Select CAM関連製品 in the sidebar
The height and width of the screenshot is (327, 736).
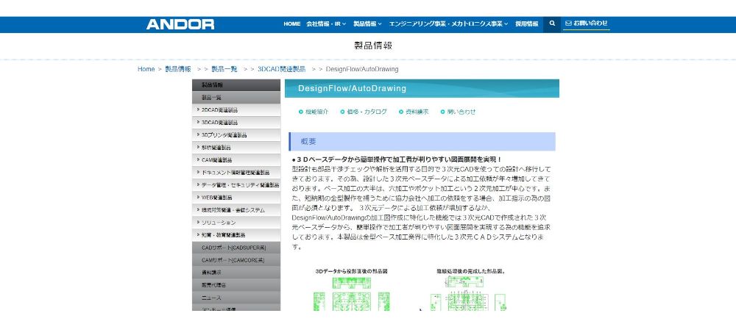[x=216, y=159]
